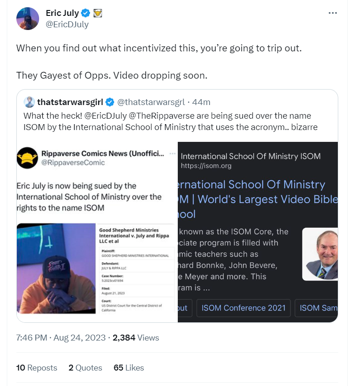Click the 7:46 PM Aug 24, 2023 timestamp
The width and height of the screenshot is (351, 386).
coord(60,338)
